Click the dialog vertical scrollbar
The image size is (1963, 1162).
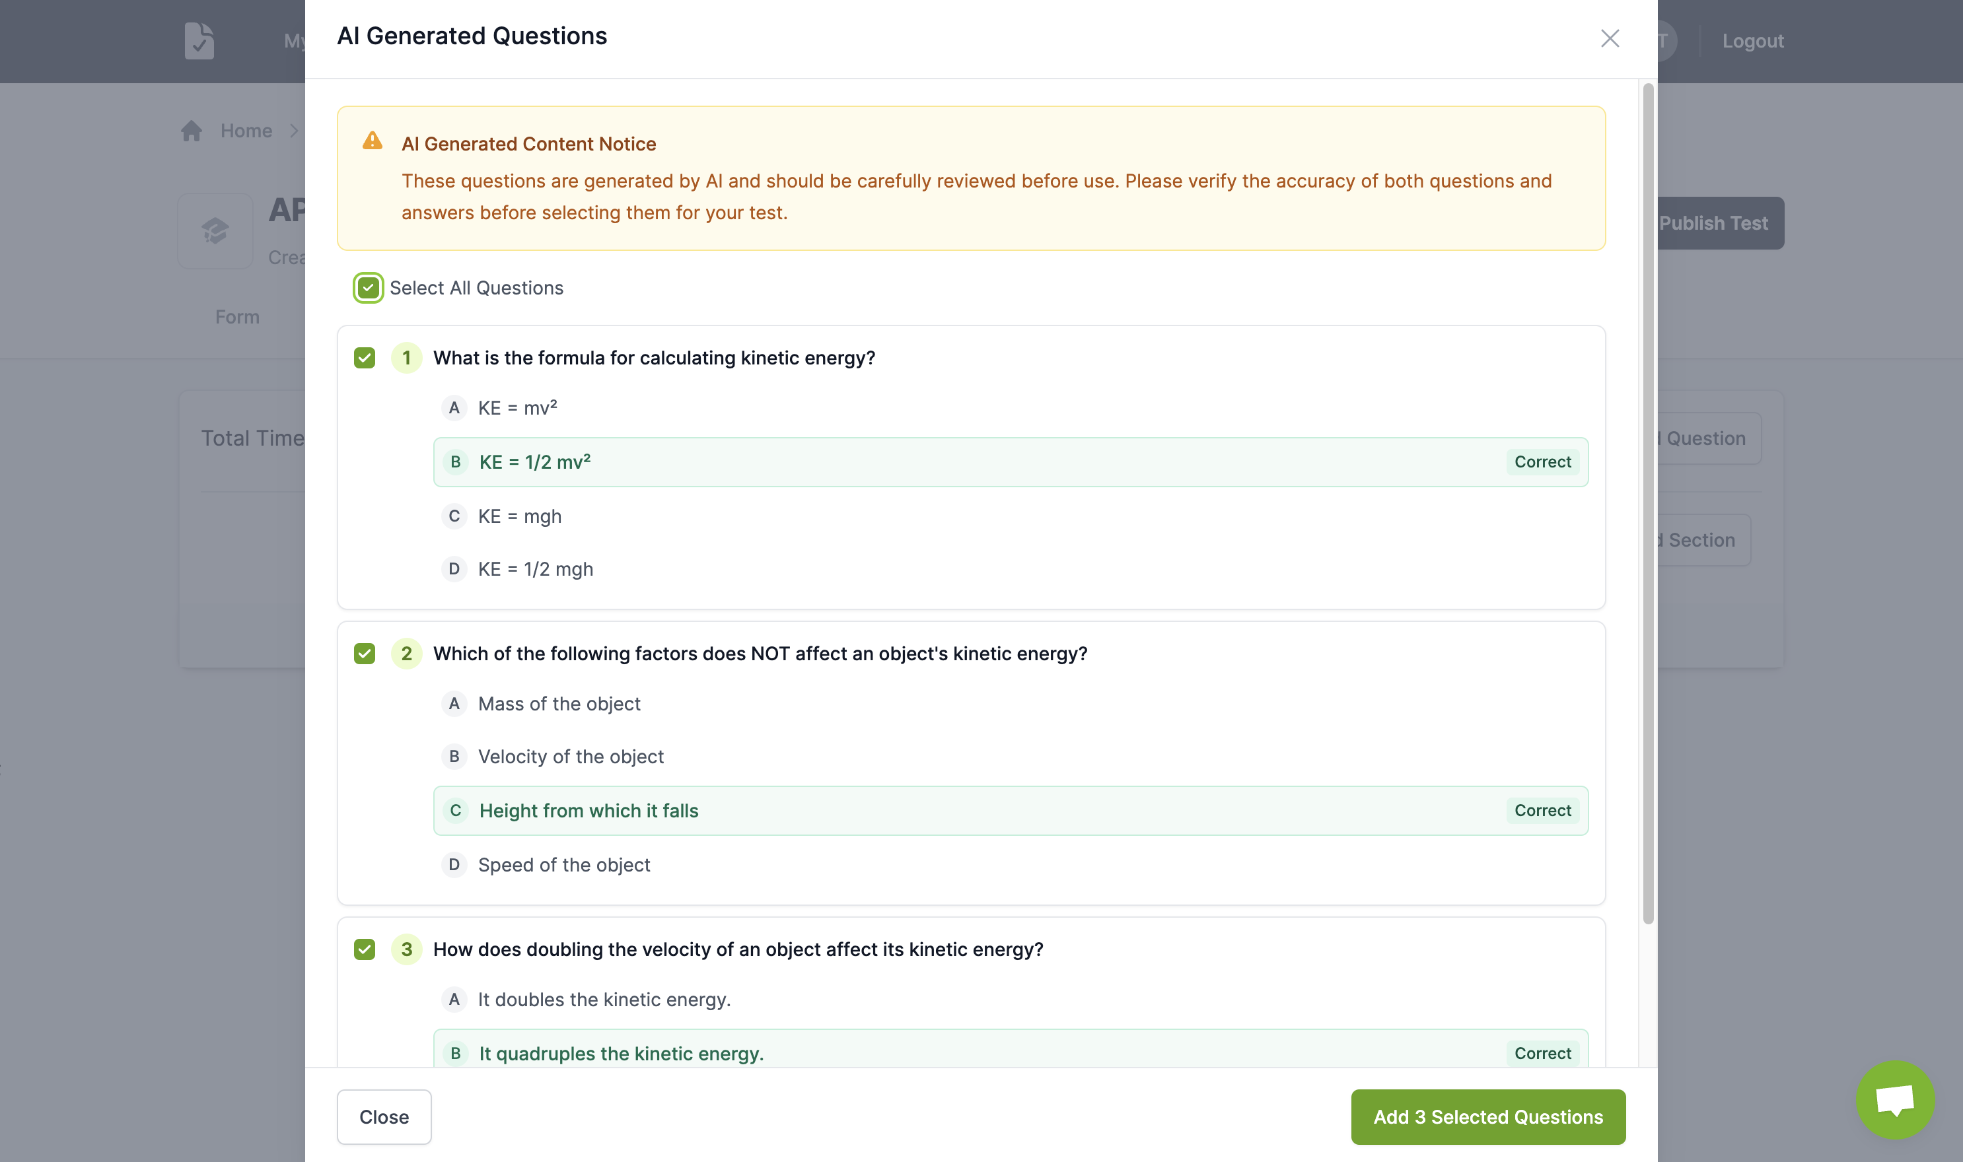coord(1647,501)
